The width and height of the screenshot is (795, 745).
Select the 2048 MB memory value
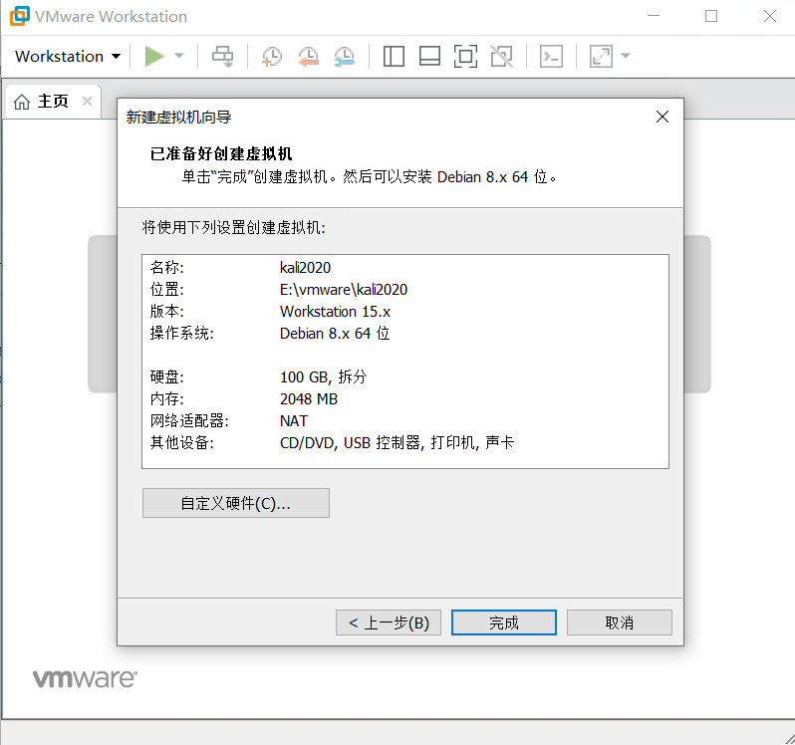[309, 398]
